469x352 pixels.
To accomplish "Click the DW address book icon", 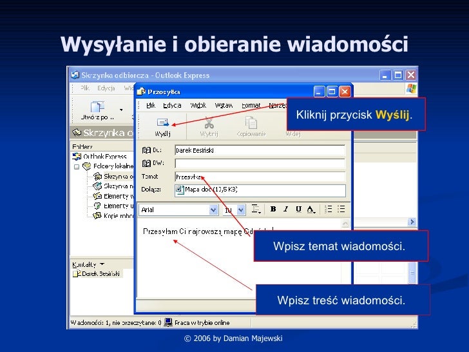I will point(146,163).
